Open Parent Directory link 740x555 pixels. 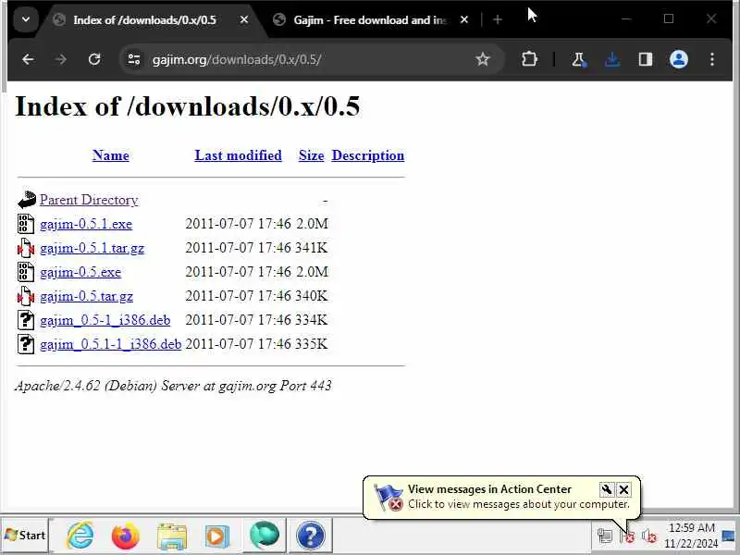point(89,200)
